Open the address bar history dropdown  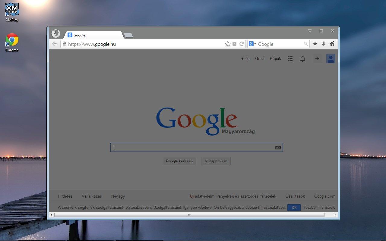pyautogui.click(x=235, y=44)
